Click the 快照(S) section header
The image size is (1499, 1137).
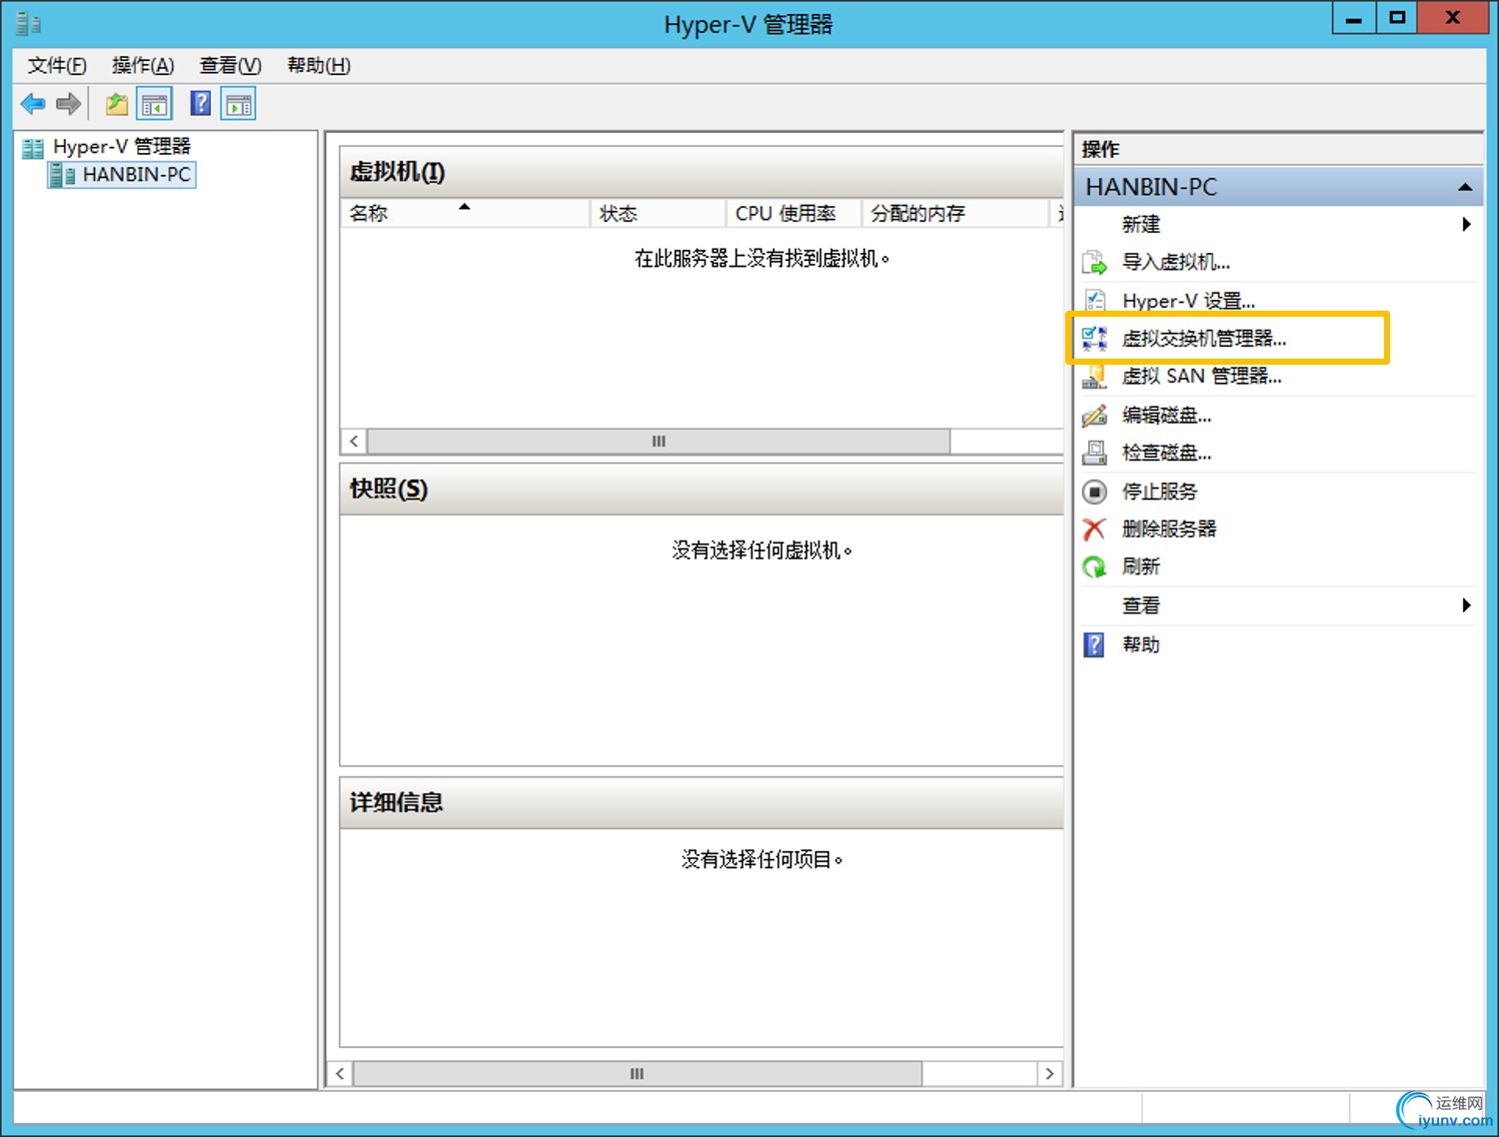click(x=702, y=490)
